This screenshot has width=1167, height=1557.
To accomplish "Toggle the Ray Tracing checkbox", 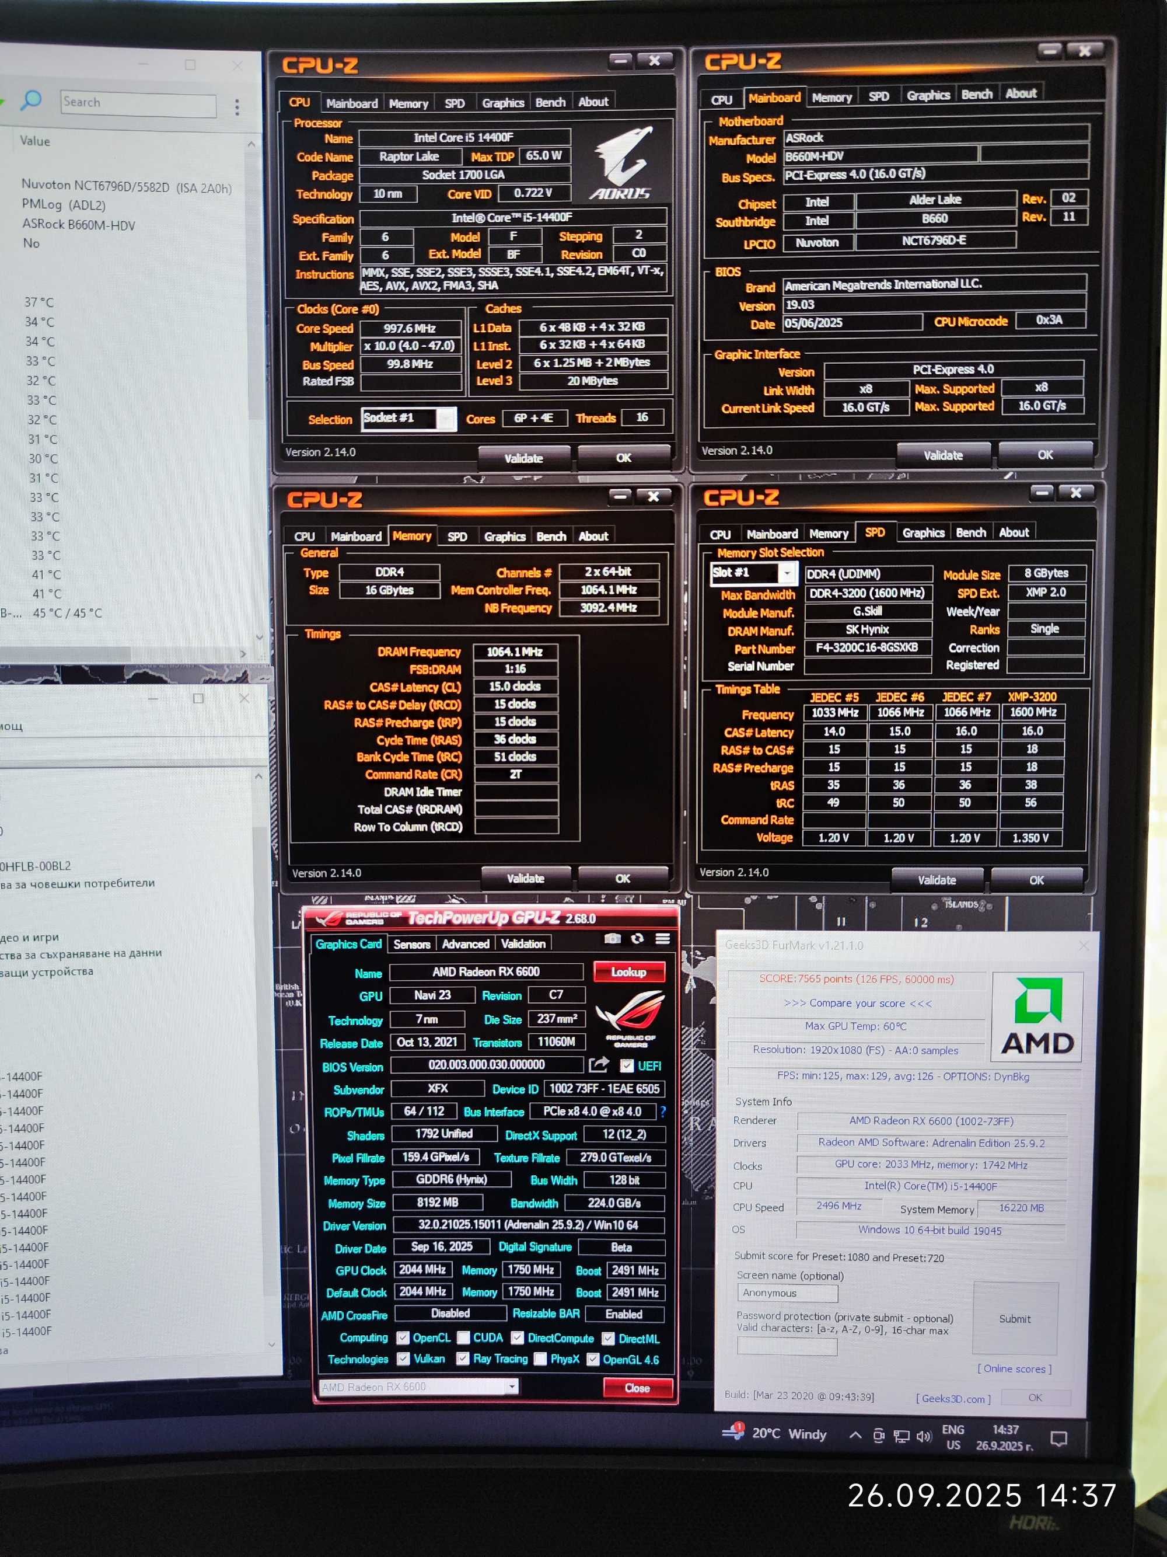I will (x=463, y=1358).
